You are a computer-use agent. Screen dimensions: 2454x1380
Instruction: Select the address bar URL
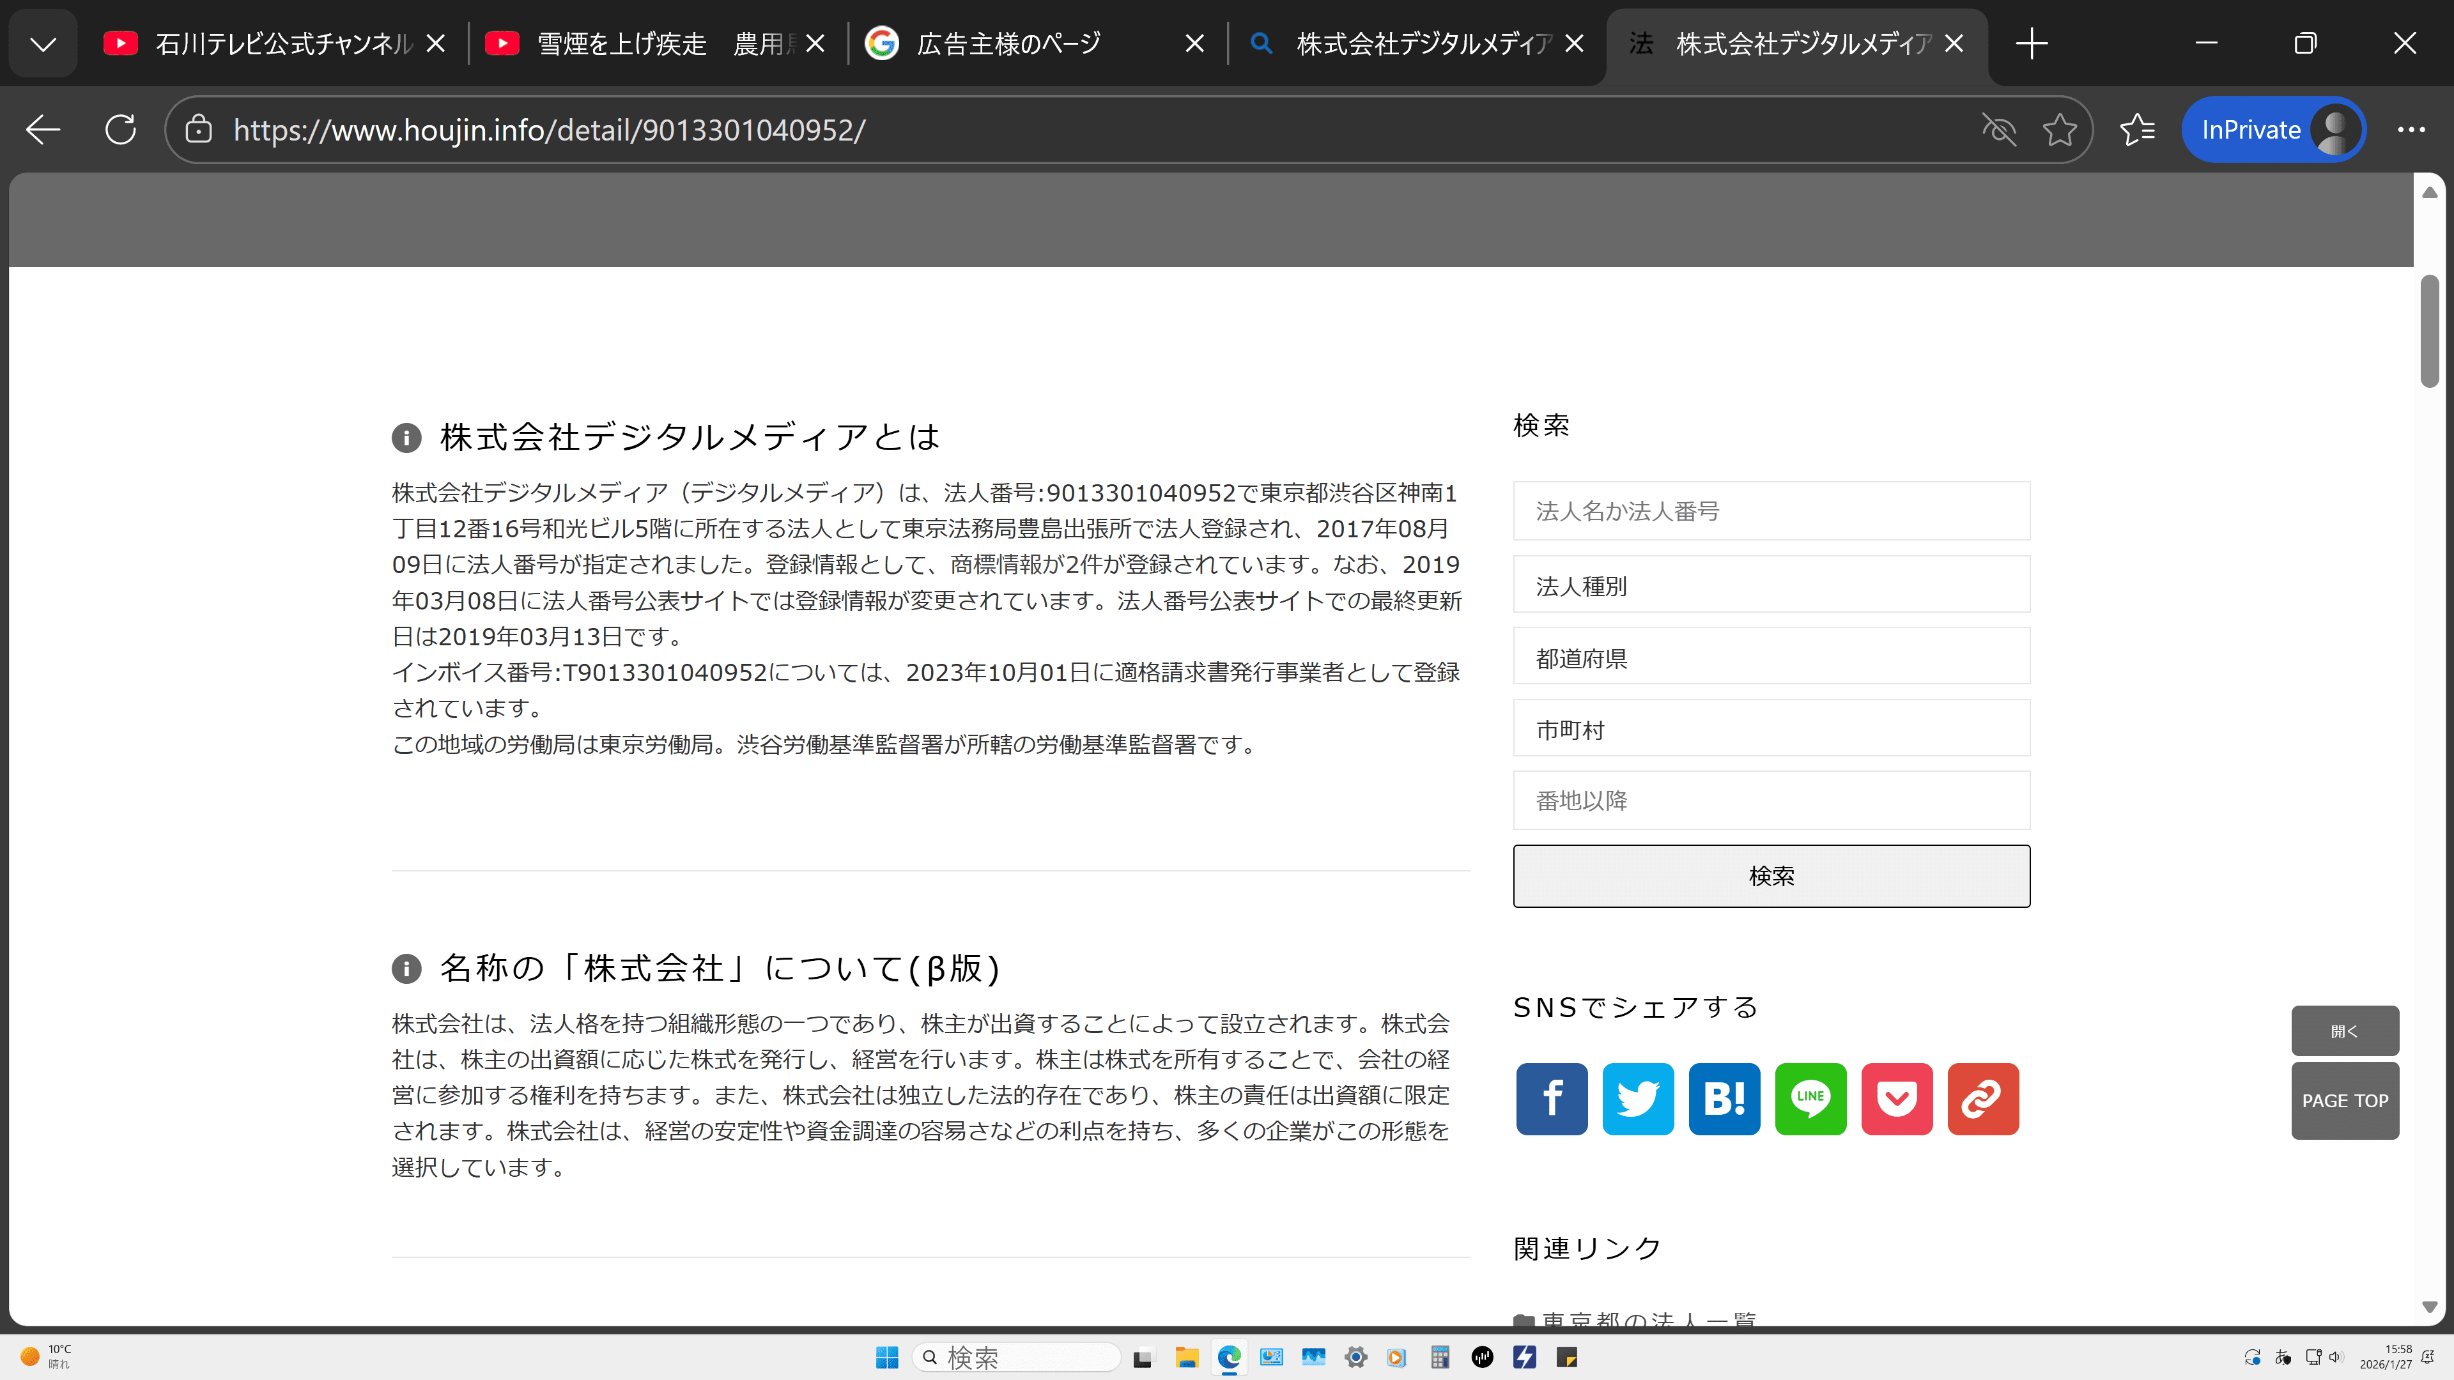[550, 130]
